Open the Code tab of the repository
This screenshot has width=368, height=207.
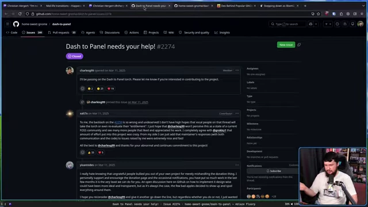pyautogui.click(x=11, y=33)
